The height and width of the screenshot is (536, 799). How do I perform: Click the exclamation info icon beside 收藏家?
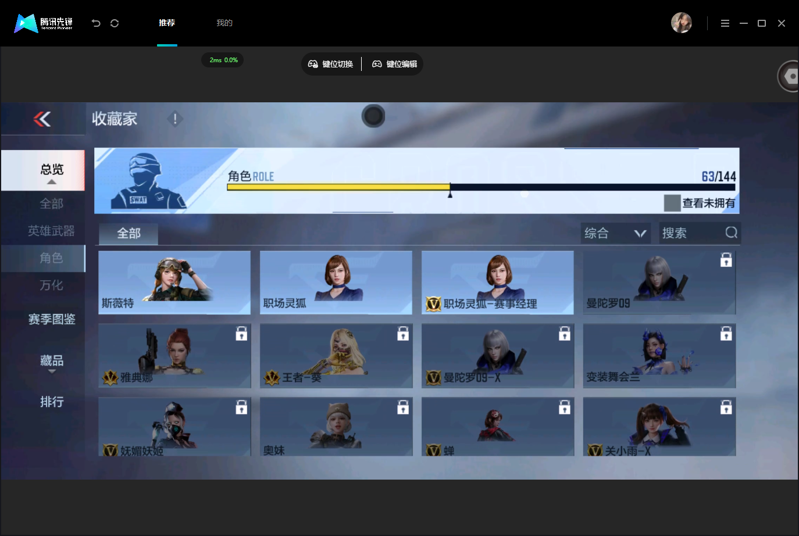tap(175, 119)
